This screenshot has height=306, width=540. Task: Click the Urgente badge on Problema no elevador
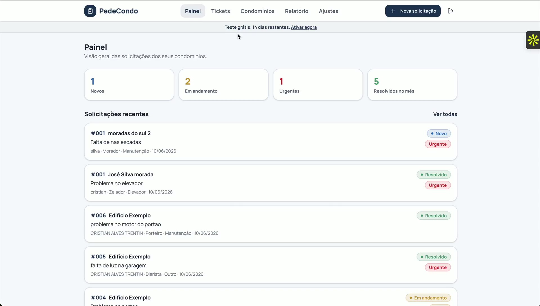[438, 185]
